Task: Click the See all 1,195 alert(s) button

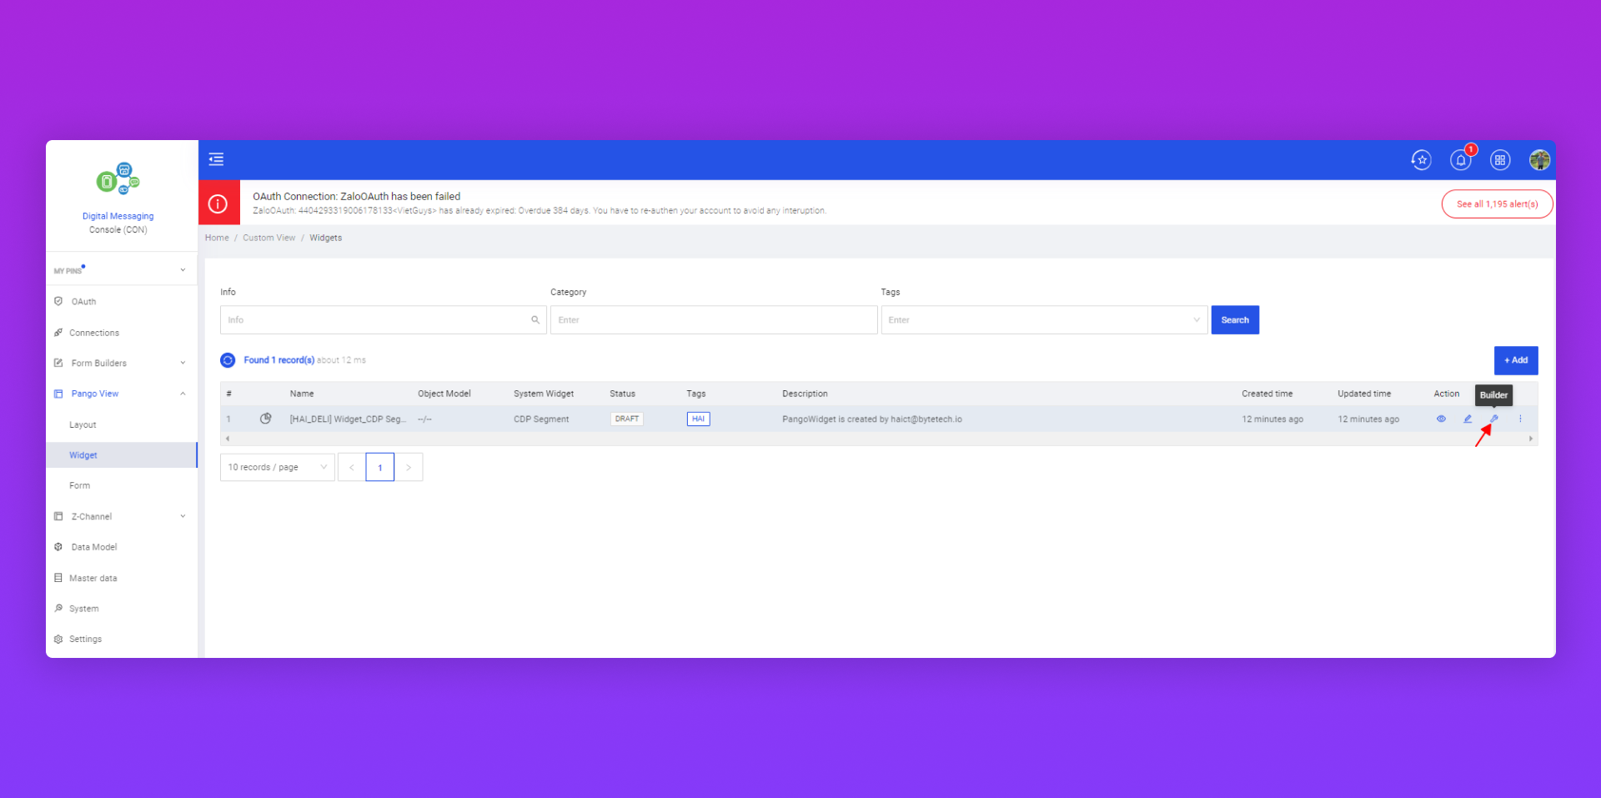Action: tap(1497, 204)
